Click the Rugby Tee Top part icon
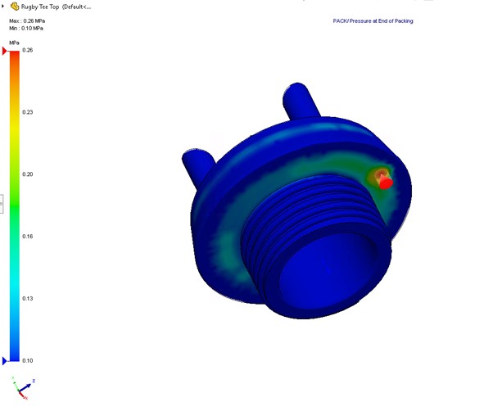Viewport: 493px width, 411px height. point(15,7)
